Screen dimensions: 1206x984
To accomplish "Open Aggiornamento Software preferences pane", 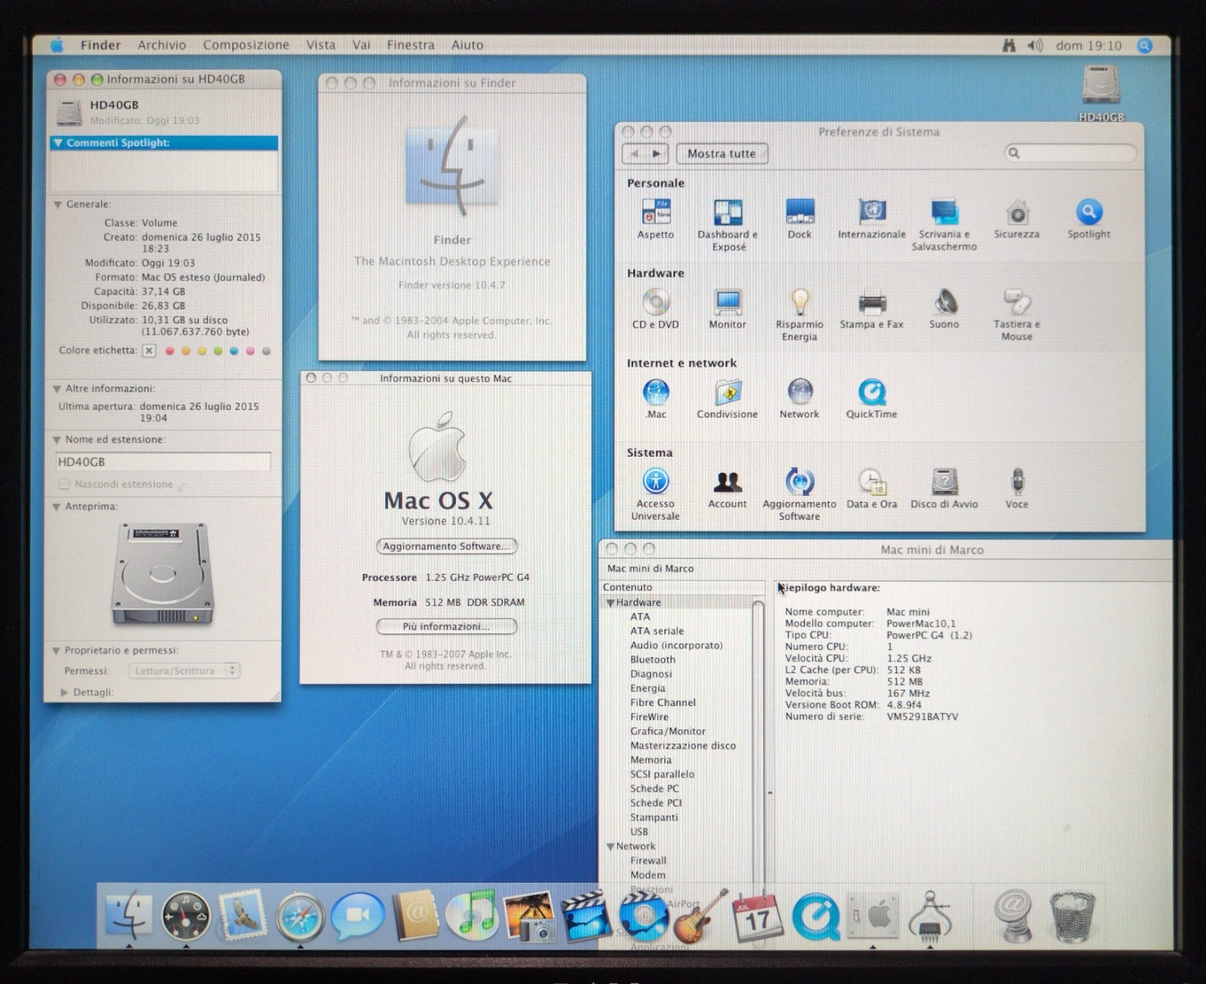I will [x=800, y=494].
